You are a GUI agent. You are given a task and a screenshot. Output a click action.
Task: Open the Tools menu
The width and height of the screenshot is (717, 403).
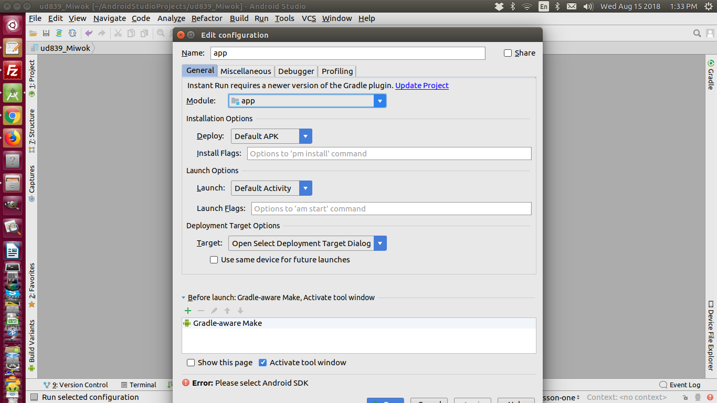[x=284, y=18]
